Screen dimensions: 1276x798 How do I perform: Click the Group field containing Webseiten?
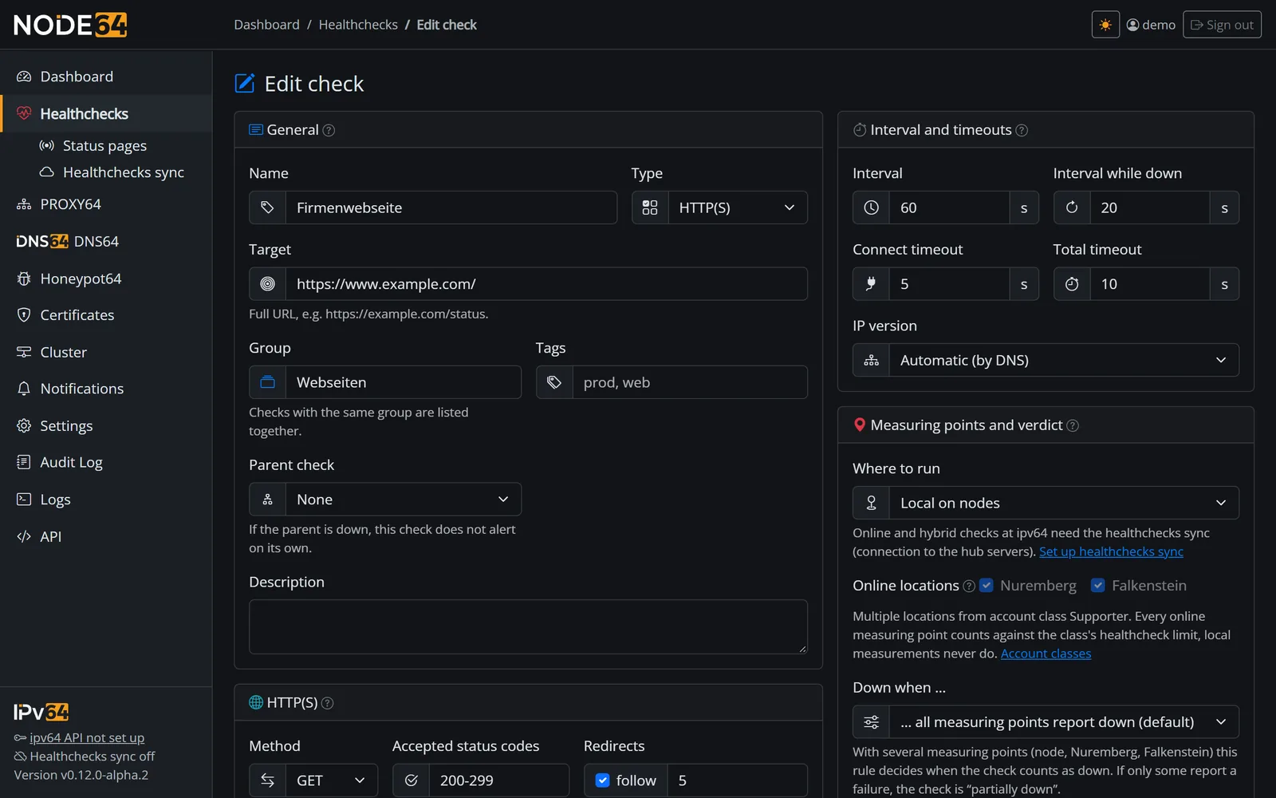(403, 382)
